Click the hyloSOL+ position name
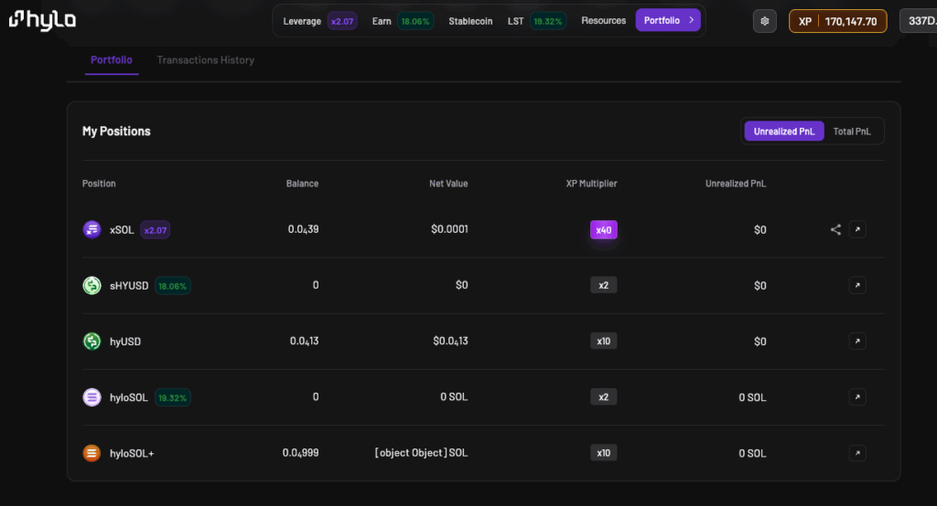Viewport: 937px width, 506px height. (132, 454)
